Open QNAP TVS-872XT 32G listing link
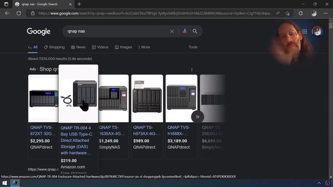Screen dimensions: 333x187 [x=43, y=130]
